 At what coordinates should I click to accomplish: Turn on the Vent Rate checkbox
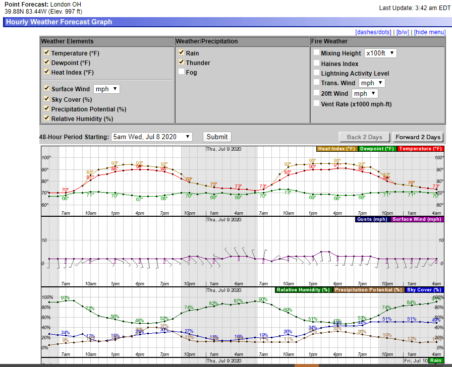pyautogui.click(x=316, y=104)
